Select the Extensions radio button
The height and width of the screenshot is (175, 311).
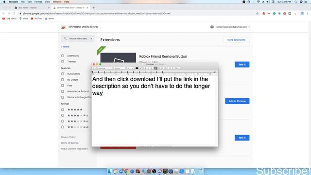click(x=63, y=56)
